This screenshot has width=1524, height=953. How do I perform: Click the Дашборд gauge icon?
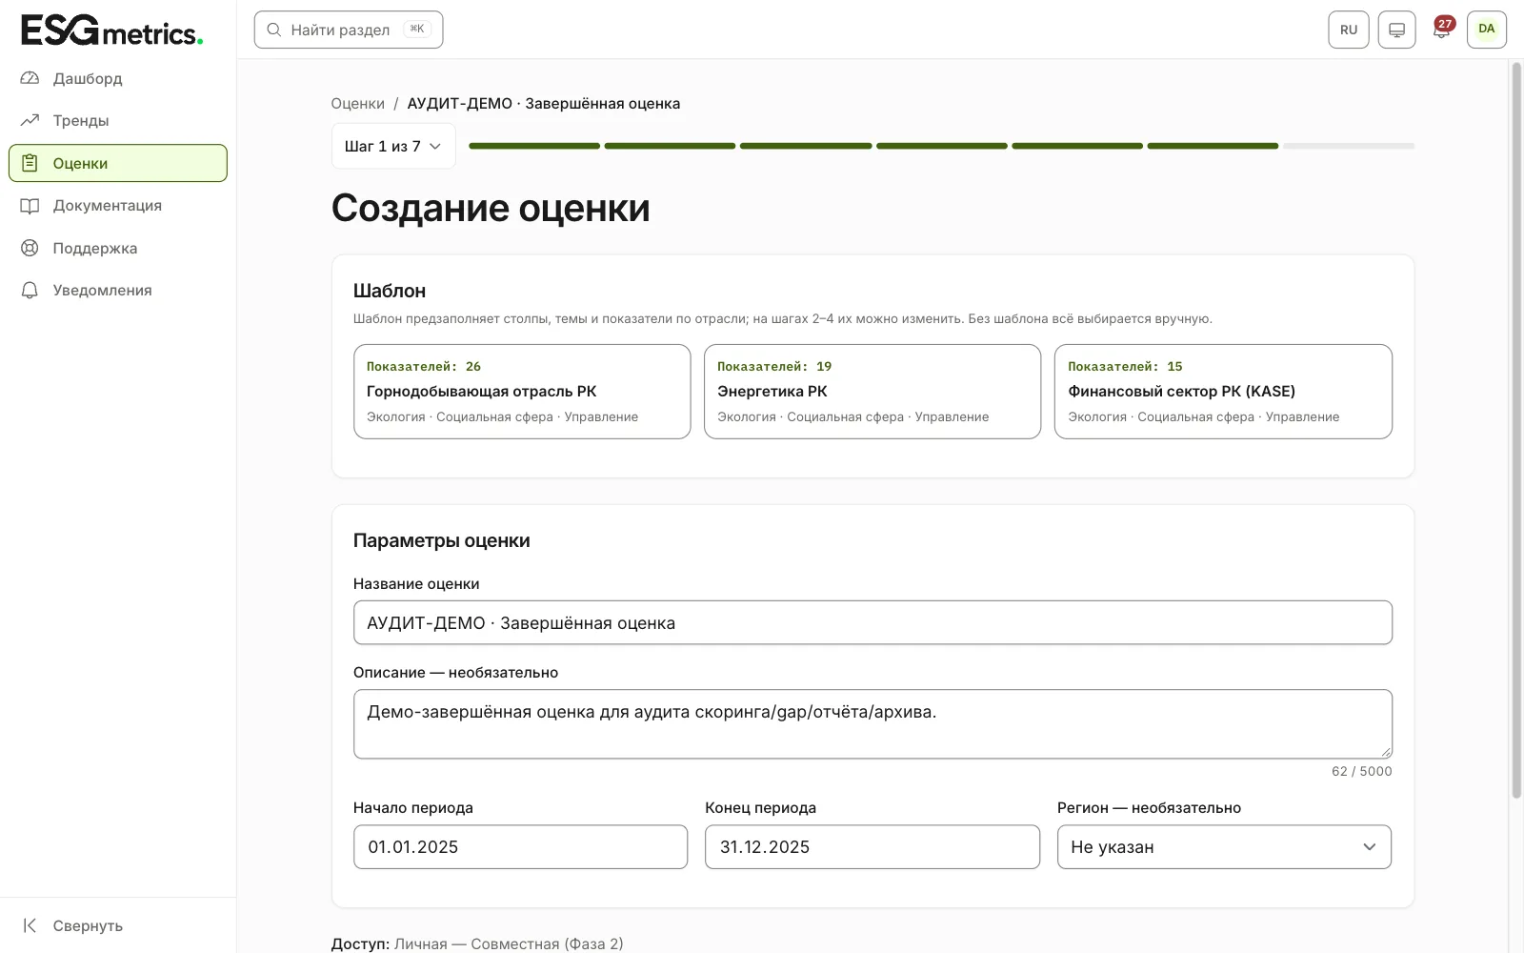(x=30, y=78)
